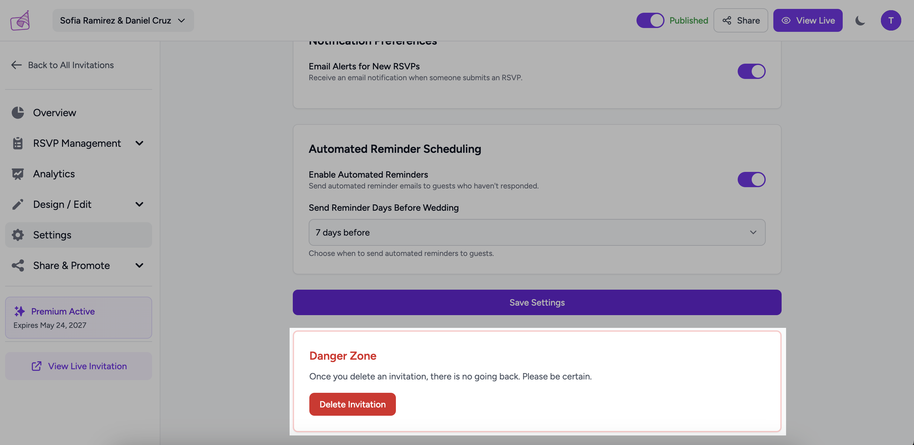The width and height of the screenshot is (914, 445).
Task: Open the Sofia Ramirez & Daniel Cruz invitation dropdown
Action: coord(123,20)
